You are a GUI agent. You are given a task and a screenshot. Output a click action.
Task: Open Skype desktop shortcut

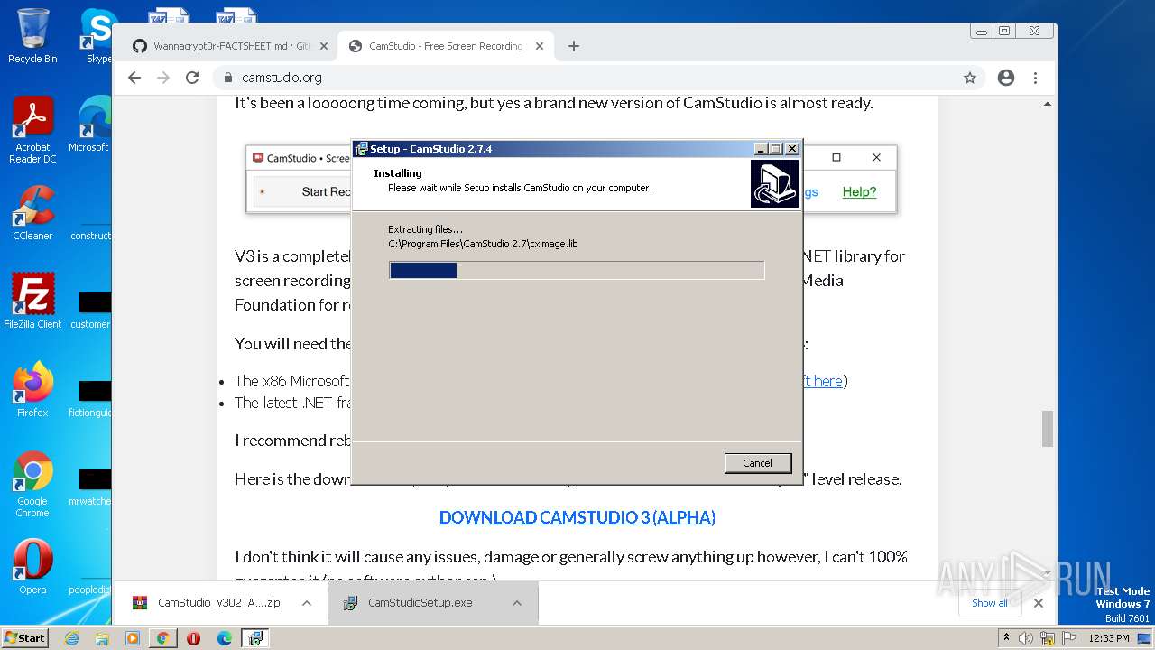[98, 36]
